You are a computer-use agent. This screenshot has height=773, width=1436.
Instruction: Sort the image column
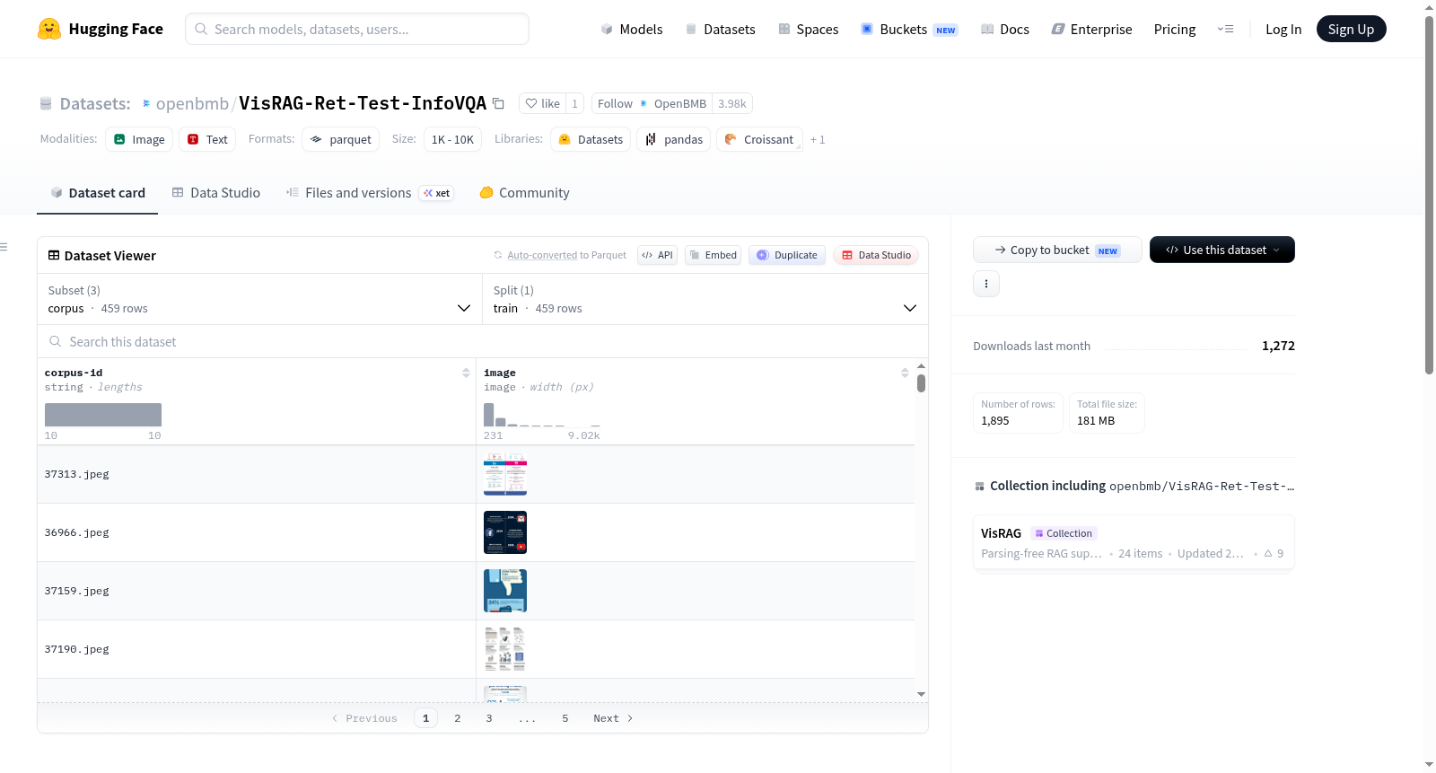(x=905, y=373)
